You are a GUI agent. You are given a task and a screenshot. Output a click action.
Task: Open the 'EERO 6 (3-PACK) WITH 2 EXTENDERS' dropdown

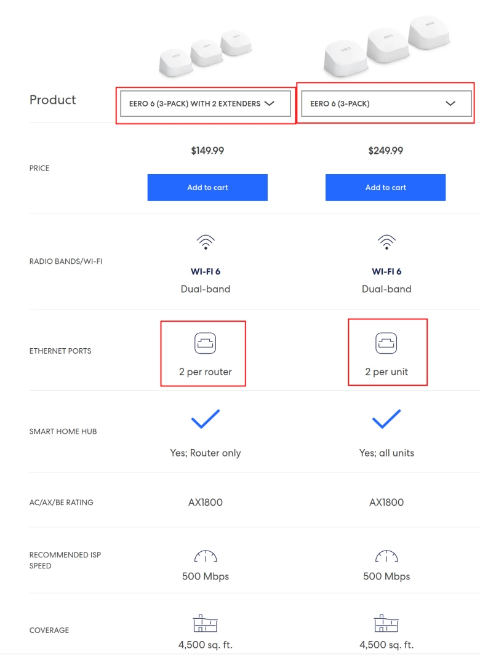pyautogui.click(x=206, y=103)
